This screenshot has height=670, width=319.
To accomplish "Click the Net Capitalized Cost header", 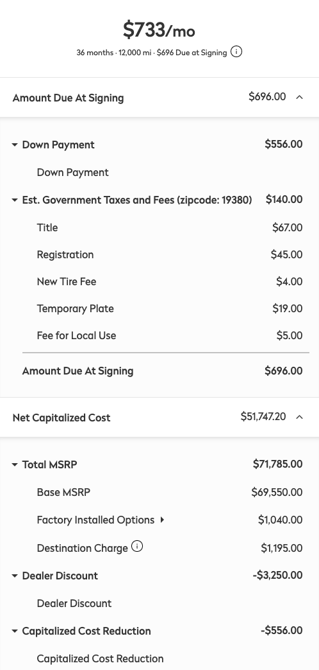I will coord(159,418).
